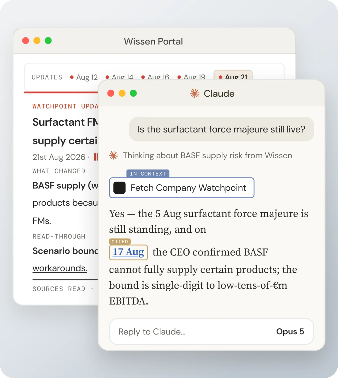
Task: Click the Scenario bound text in Wissen Portal
Action: (65, 251)
